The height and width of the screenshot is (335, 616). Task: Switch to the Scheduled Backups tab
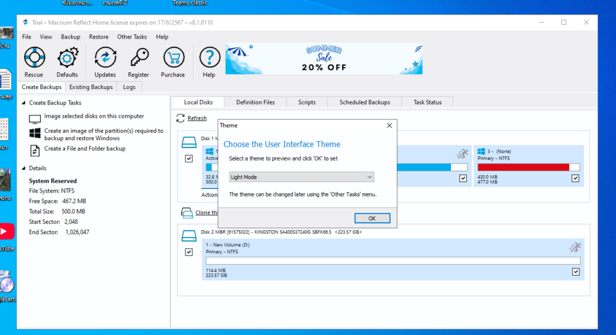tap(365, 102)
